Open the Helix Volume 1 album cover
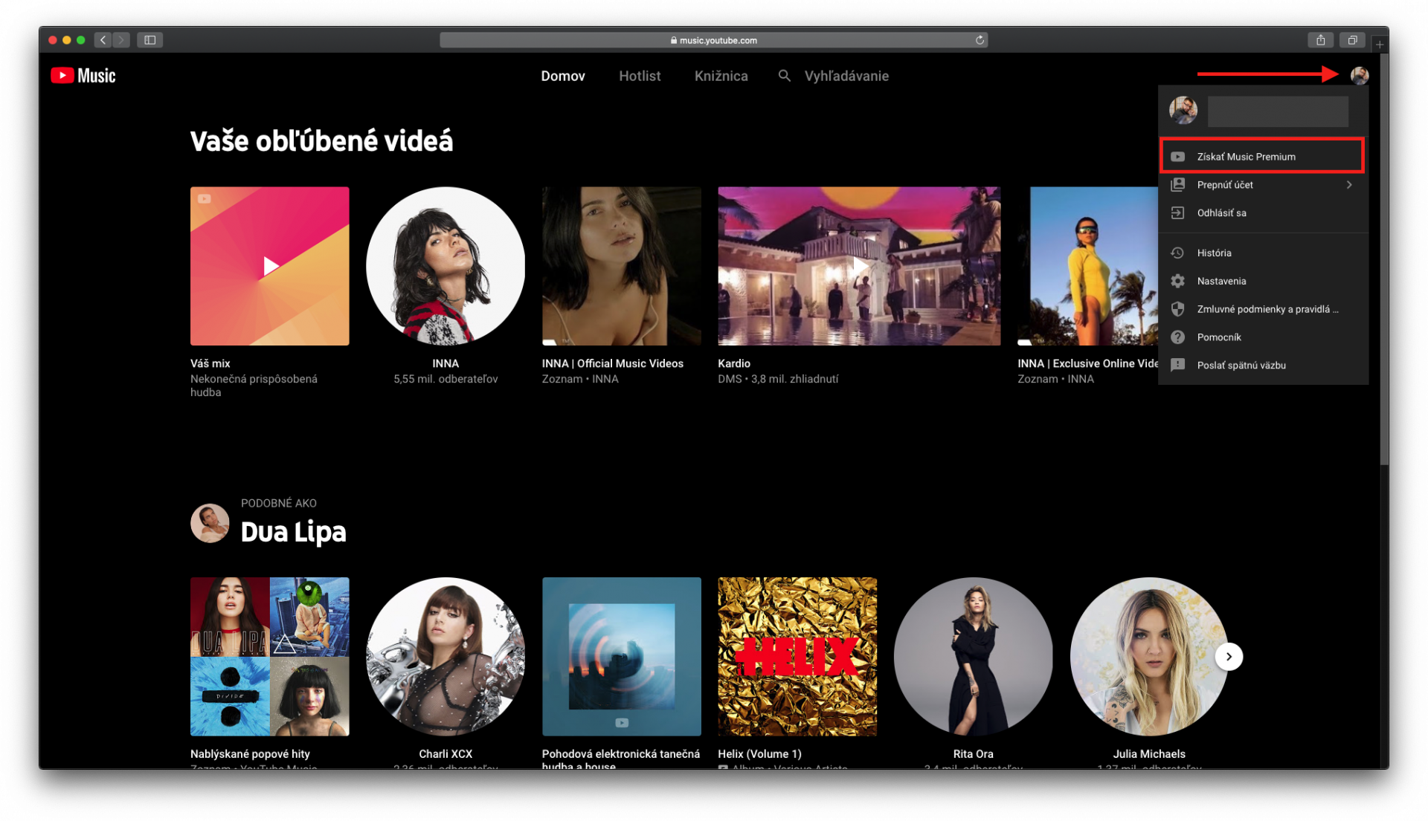Image resolution: width=1428 pixels, height=821 pixels. tap(797, 657)
